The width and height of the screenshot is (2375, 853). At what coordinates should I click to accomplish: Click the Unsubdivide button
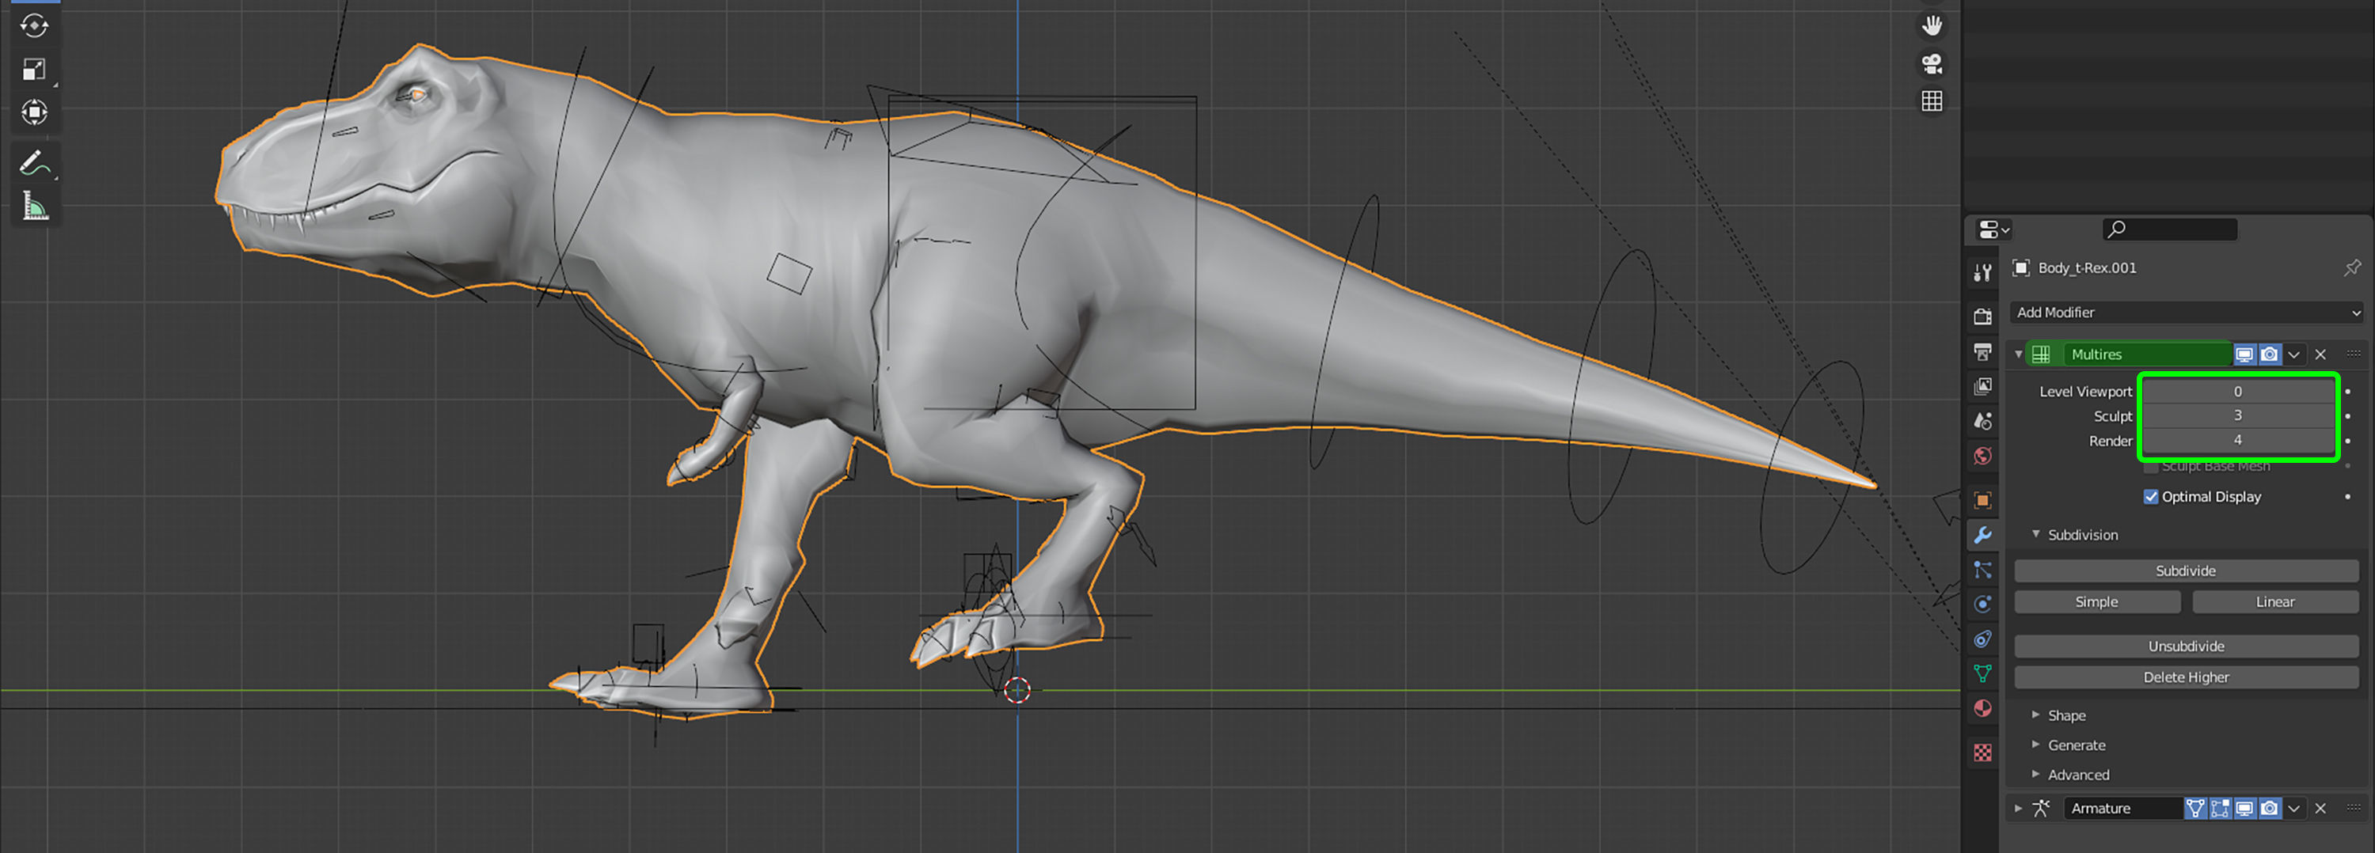[x=2186, y=646]
